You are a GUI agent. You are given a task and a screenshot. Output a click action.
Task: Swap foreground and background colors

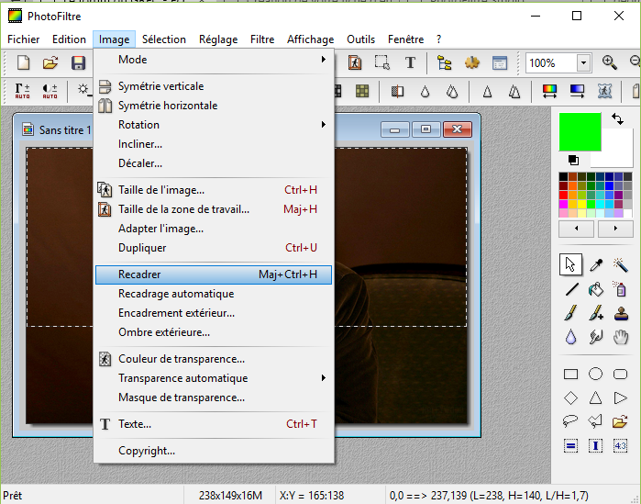[617, 119]
